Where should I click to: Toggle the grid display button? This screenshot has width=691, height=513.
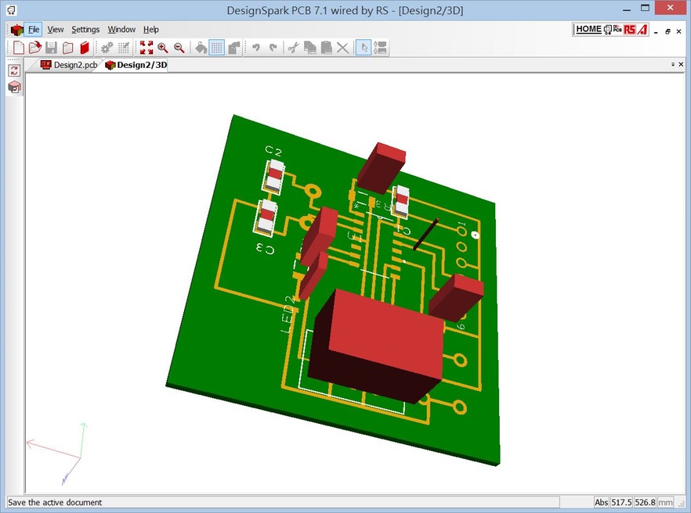(217, 48)
